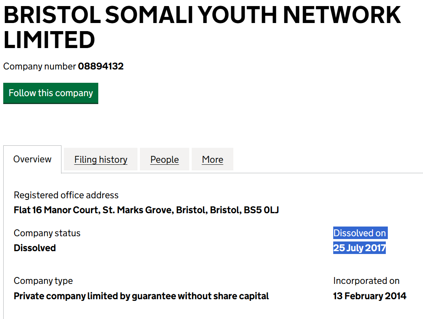The height and width of the screenshot is (319, 423).
Task: Click the Registered office address label
Action: click(66, 195)
